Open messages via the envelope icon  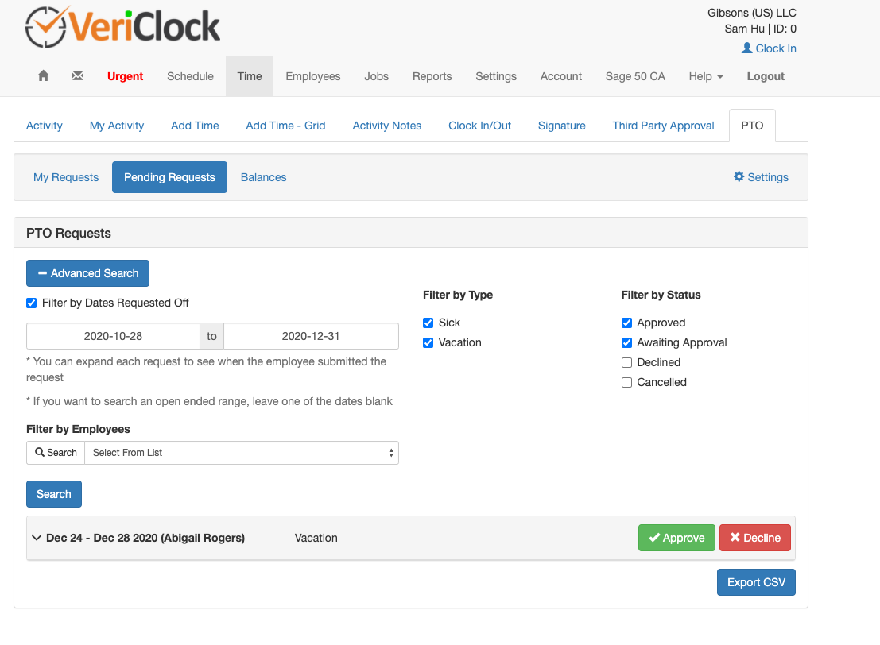point(76,75)
